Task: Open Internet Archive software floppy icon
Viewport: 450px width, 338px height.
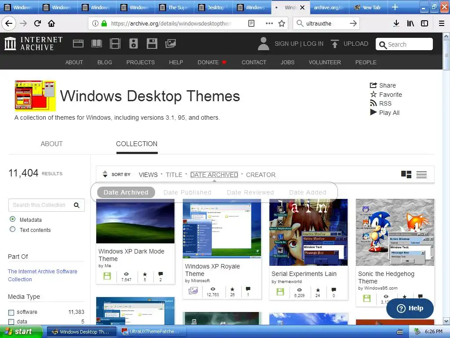Action: point(152,44)
